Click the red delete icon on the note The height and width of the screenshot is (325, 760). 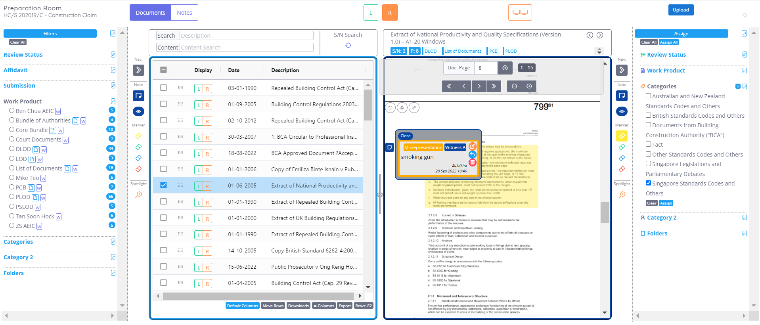(x=472, y=162)
